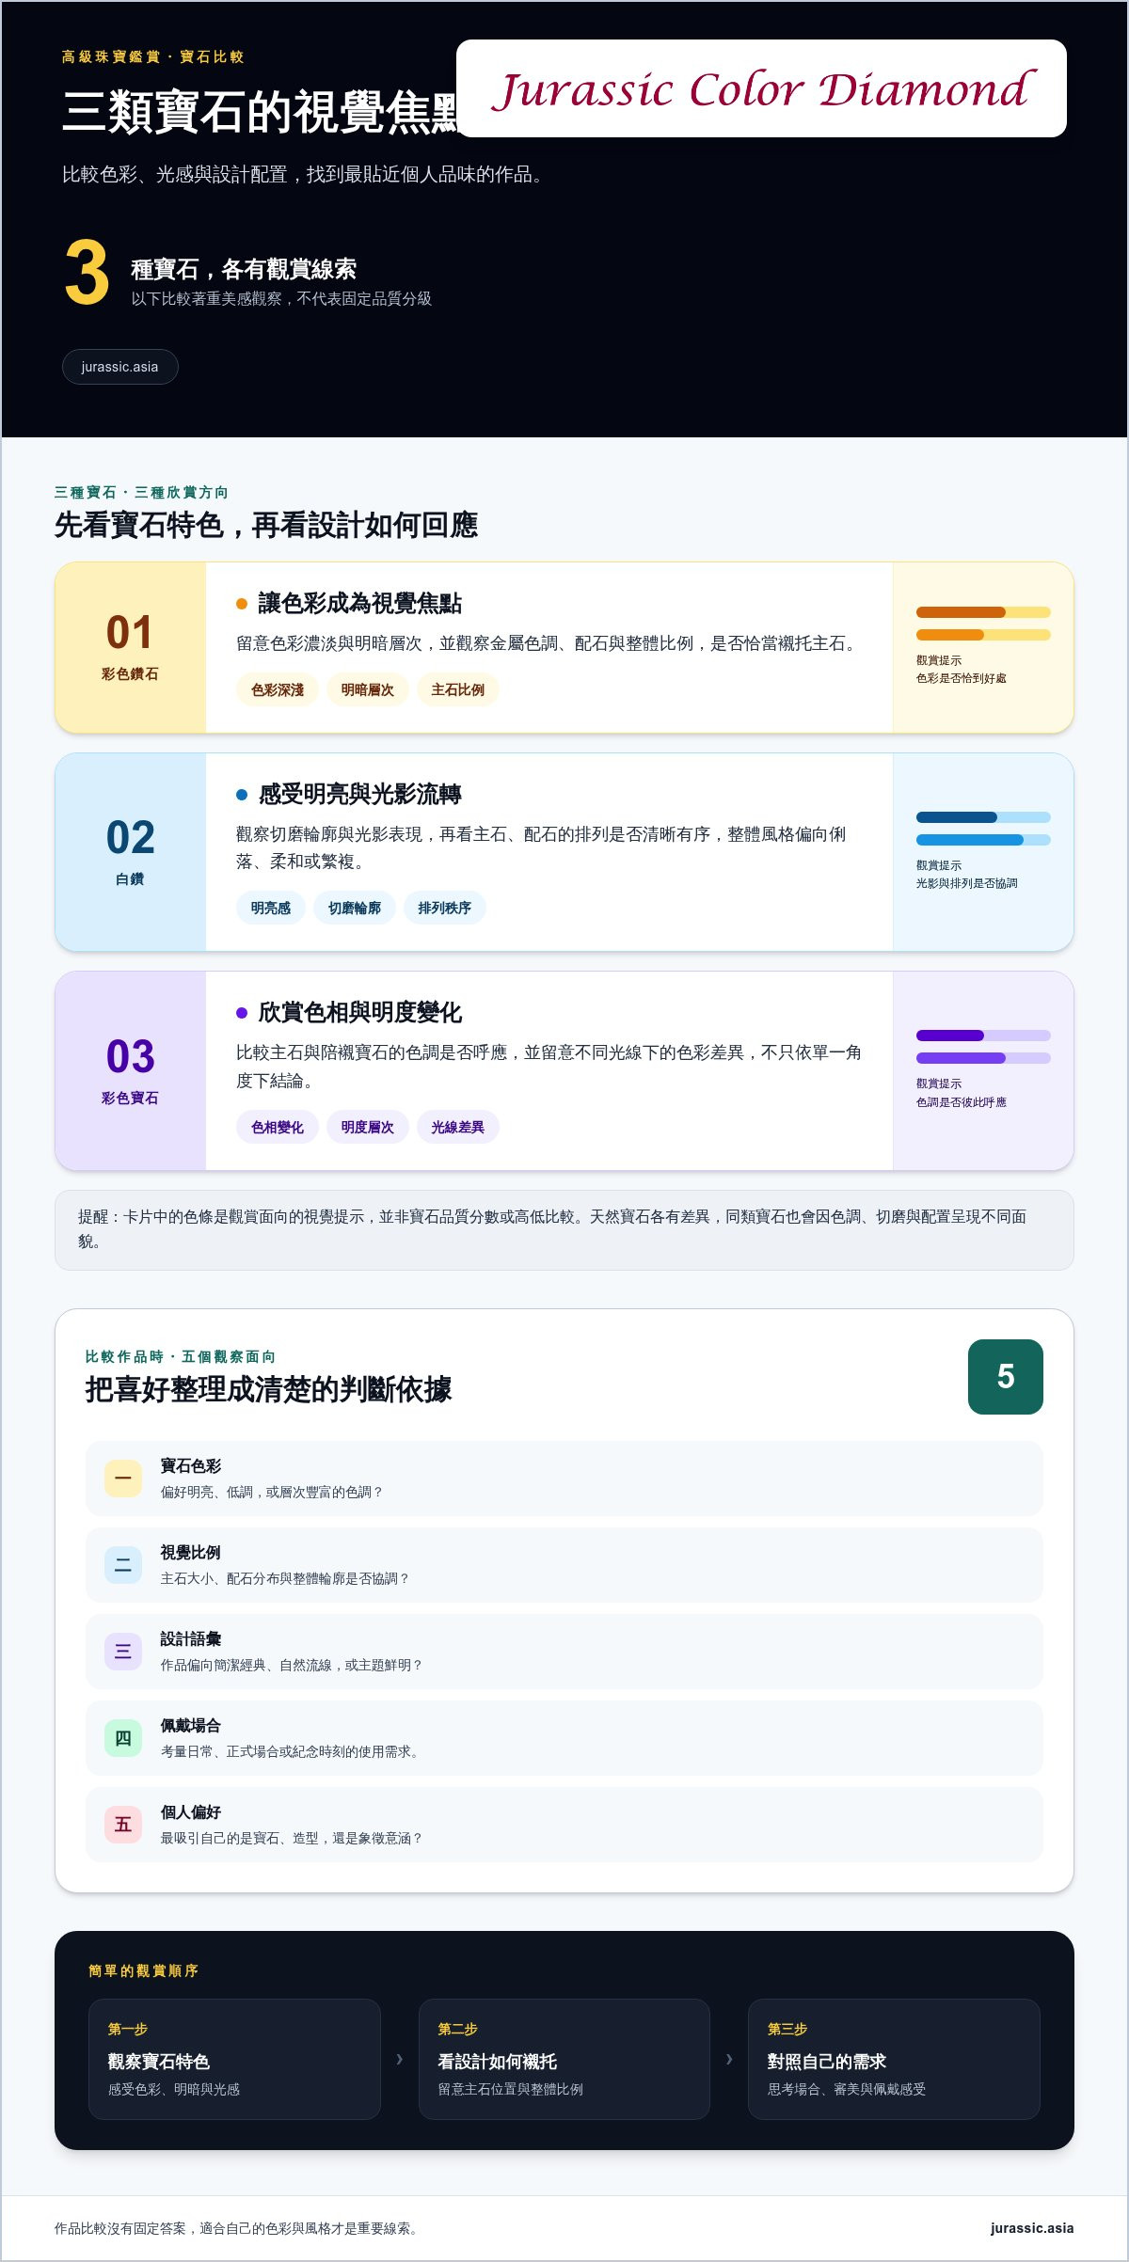
Task: Click the 五 badge for 個人偏好
Action: point(123,1825)
